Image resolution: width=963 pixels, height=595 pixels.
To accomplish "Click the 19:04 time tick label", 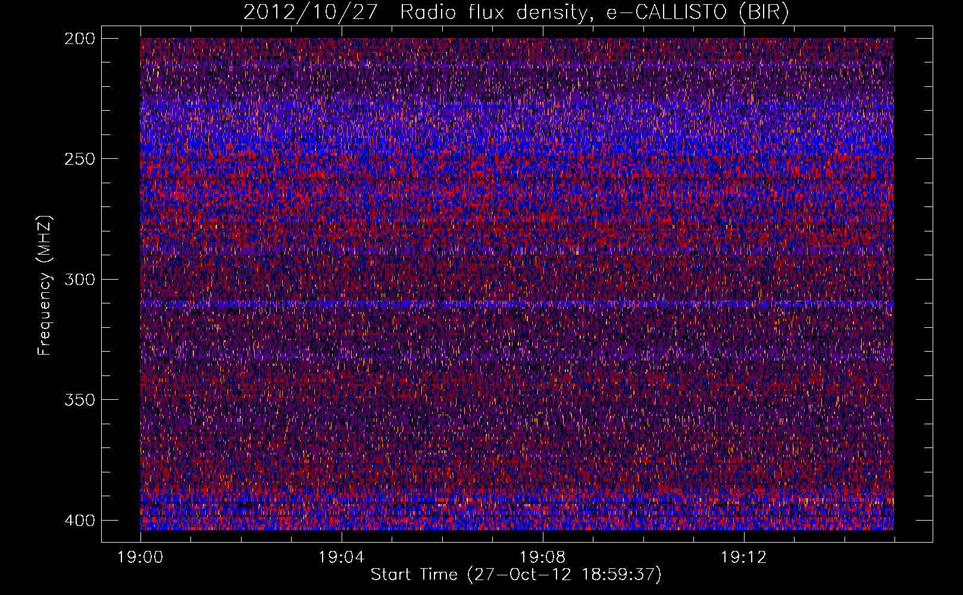I will click(342, 558).
